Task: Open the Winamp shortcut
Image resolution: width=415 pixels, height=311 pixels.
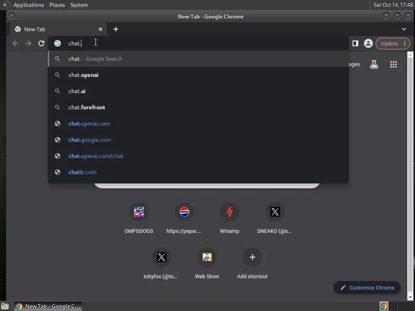Action: (x=229, y=218)
